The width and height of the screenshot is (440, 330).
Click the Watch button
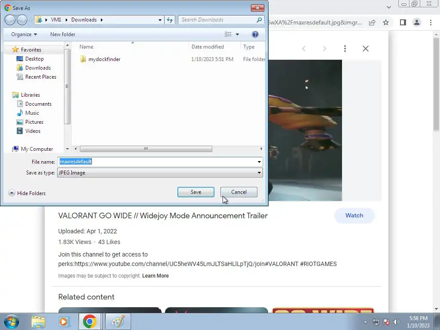(x=354, y=216)
